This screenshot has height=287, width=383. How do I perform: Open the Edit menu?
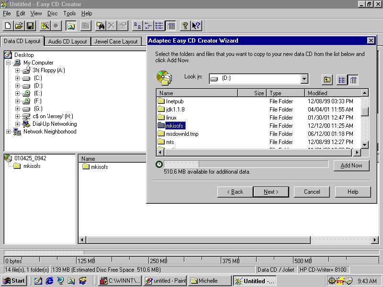(21, 13)
